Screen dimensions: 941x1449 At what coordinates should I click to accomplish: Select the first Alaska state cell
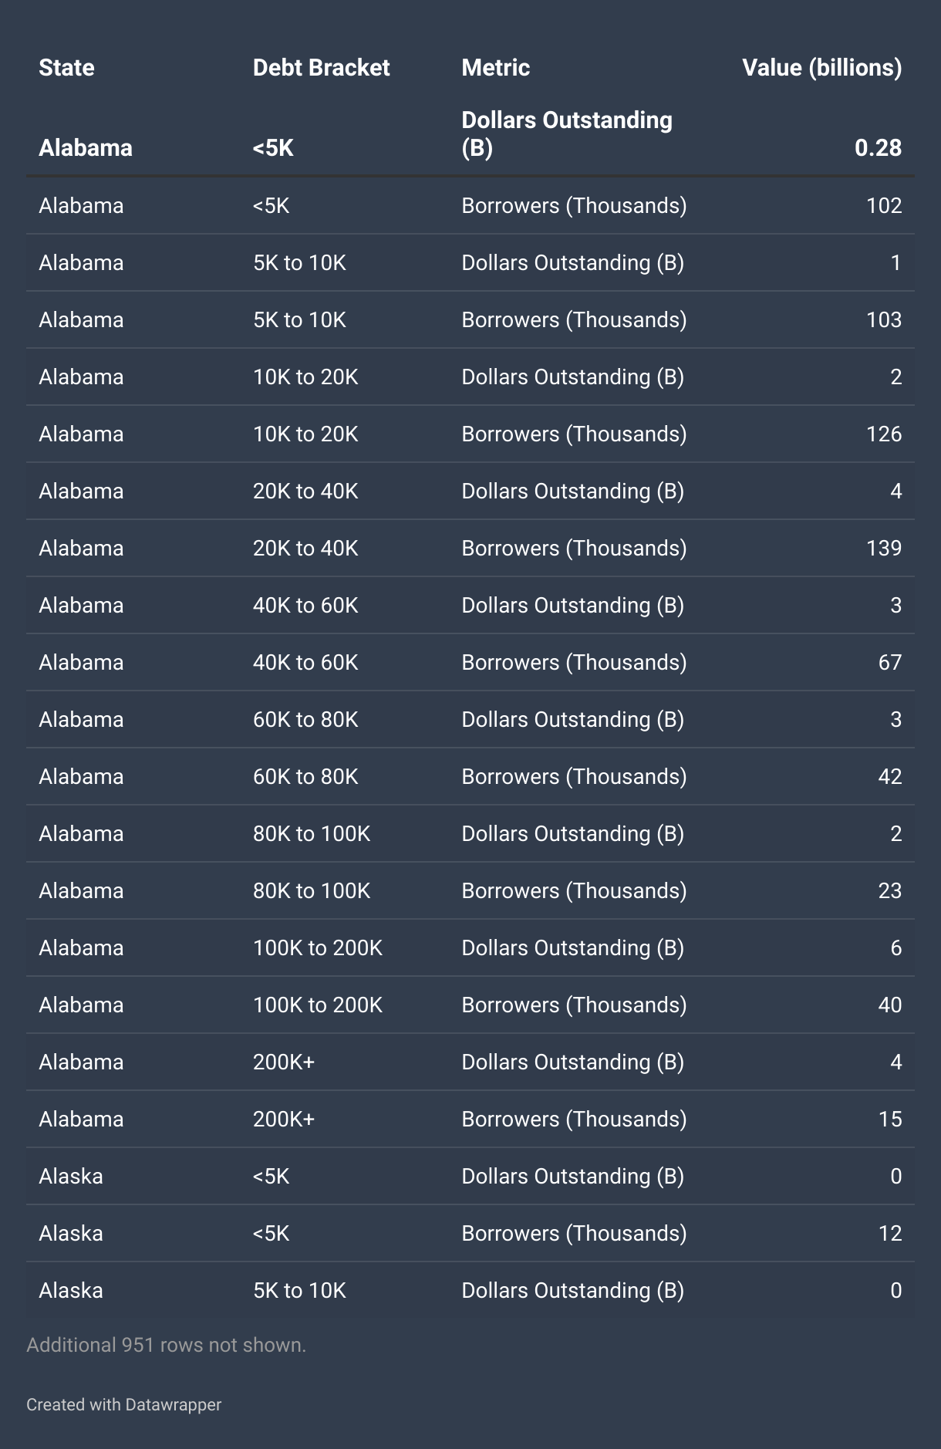[71, 1176]
